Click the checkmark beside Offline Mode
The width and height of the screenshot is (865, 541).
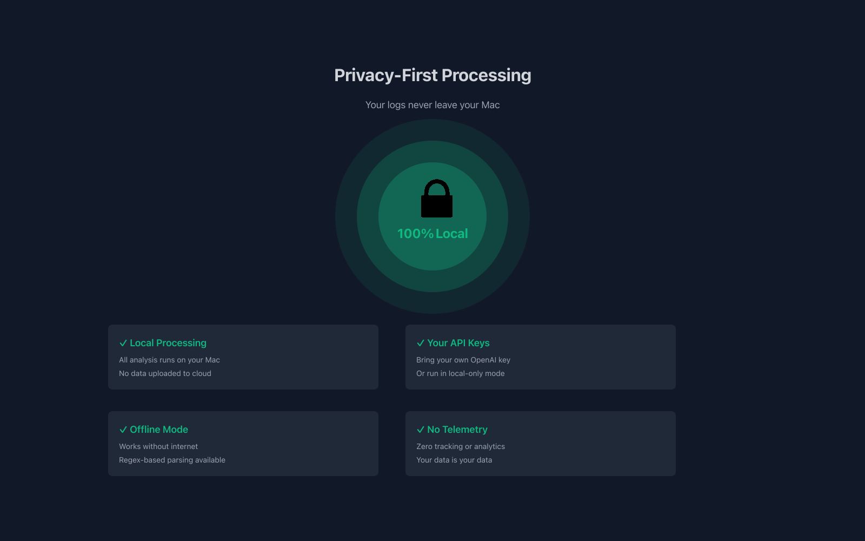[x=123, y=430]
